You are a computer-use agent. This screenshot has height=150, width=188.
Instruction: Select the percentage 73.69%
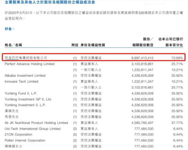tap(177, 58)
